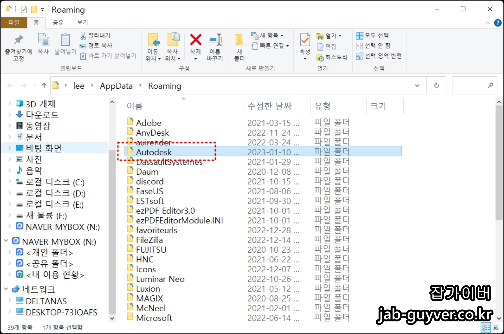Select the Adobe folder
The image size is (504, 334).
click(149, 123)
